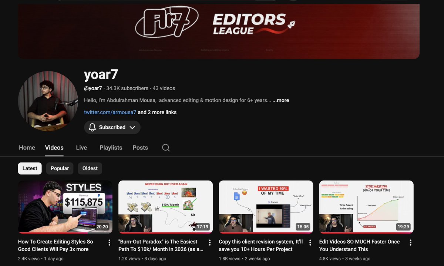Open the Posts tab
This screenshot has height=266, width=444.
point(140,147)
